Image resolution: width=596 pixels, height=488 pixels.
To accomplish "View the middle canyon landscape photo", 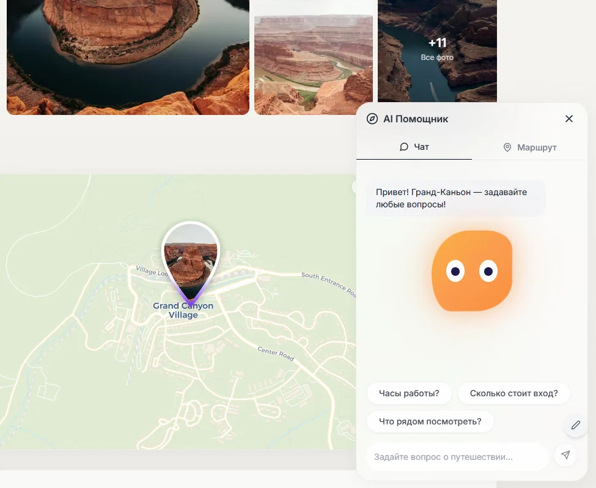I will tap(314, 65).
